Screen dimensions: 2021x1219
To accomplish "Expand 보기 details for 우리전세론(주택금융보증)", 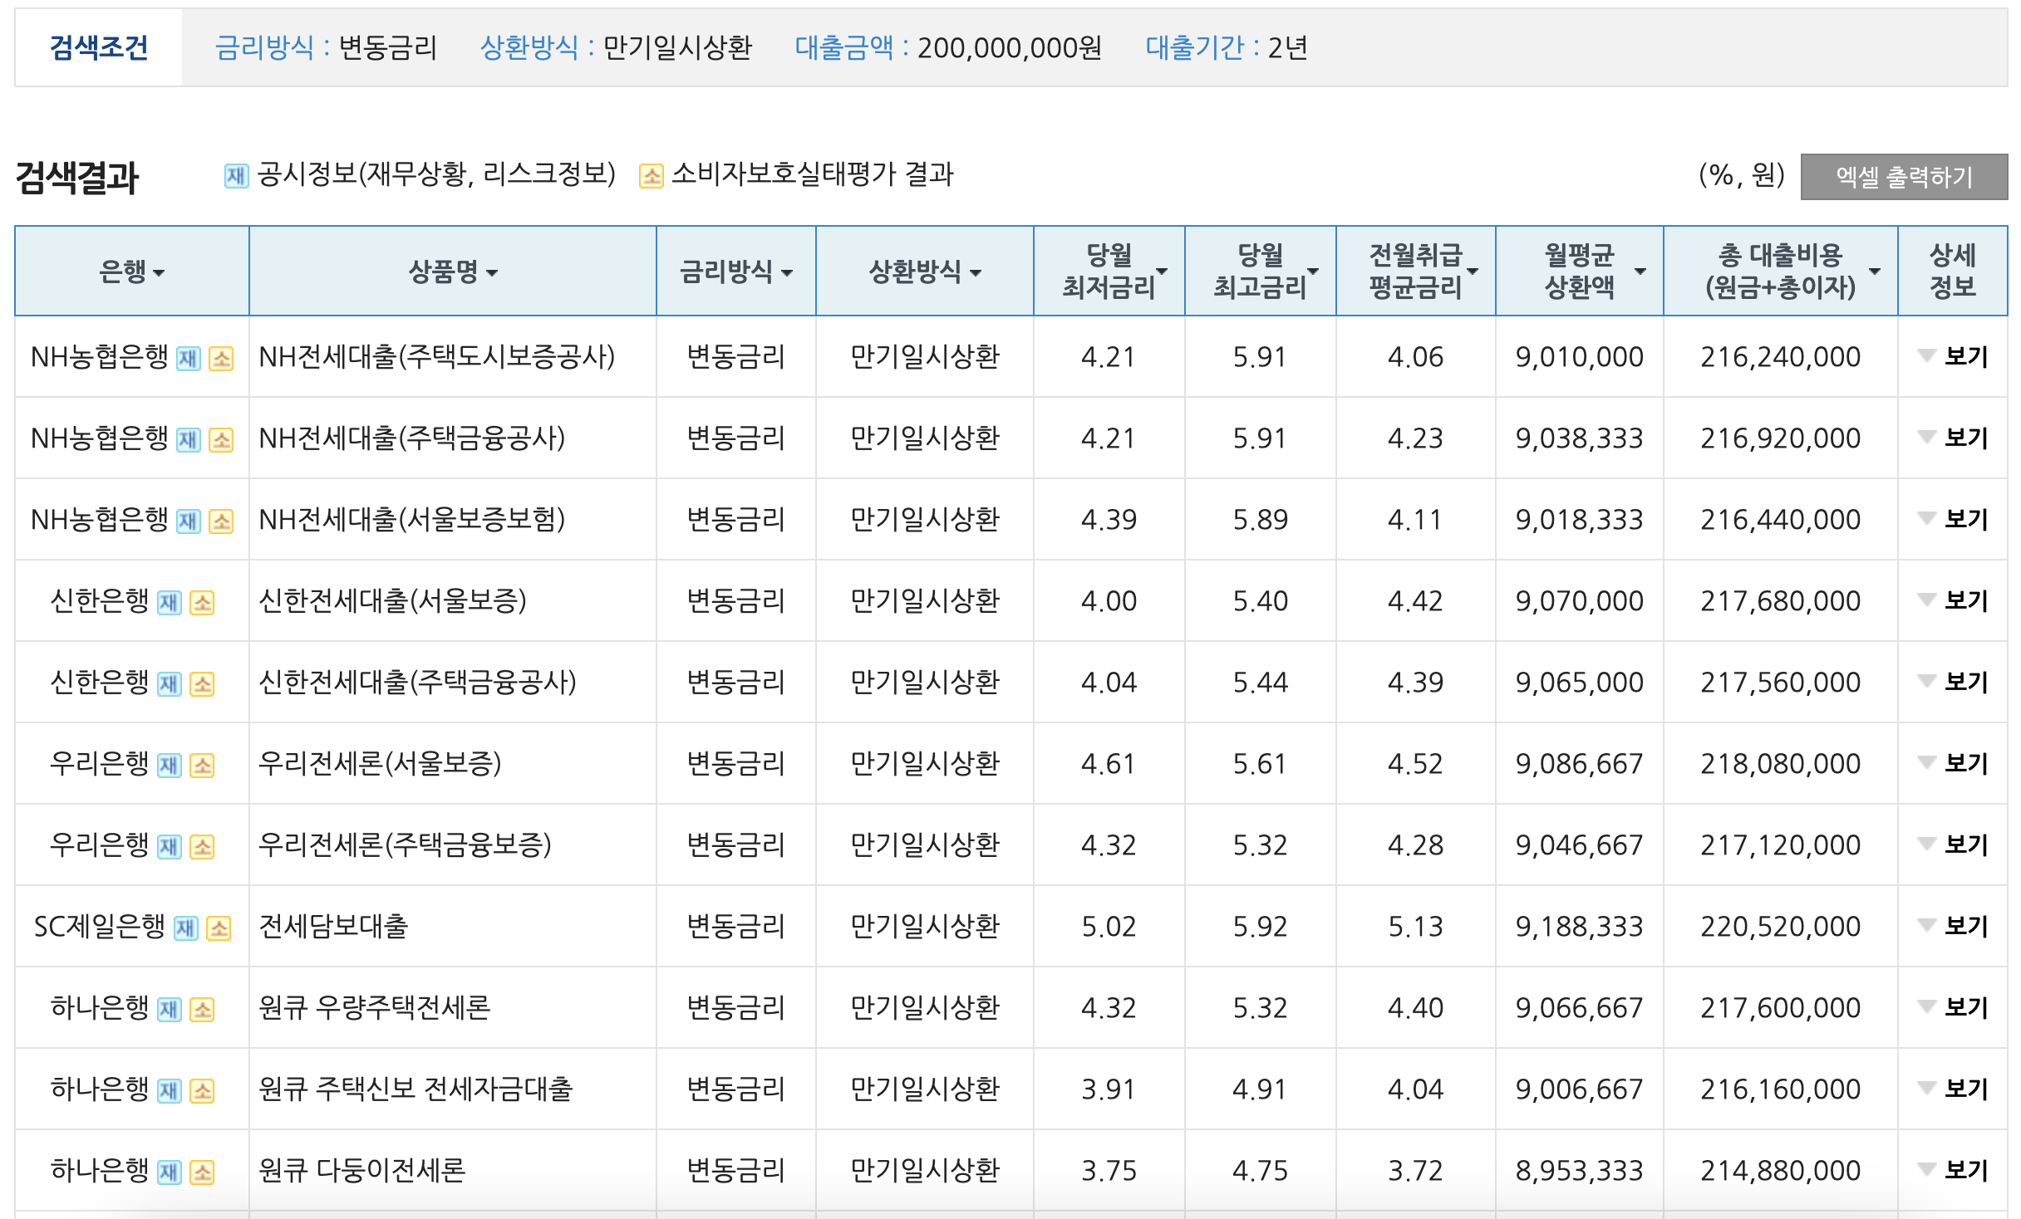I will coord(1953,845).
